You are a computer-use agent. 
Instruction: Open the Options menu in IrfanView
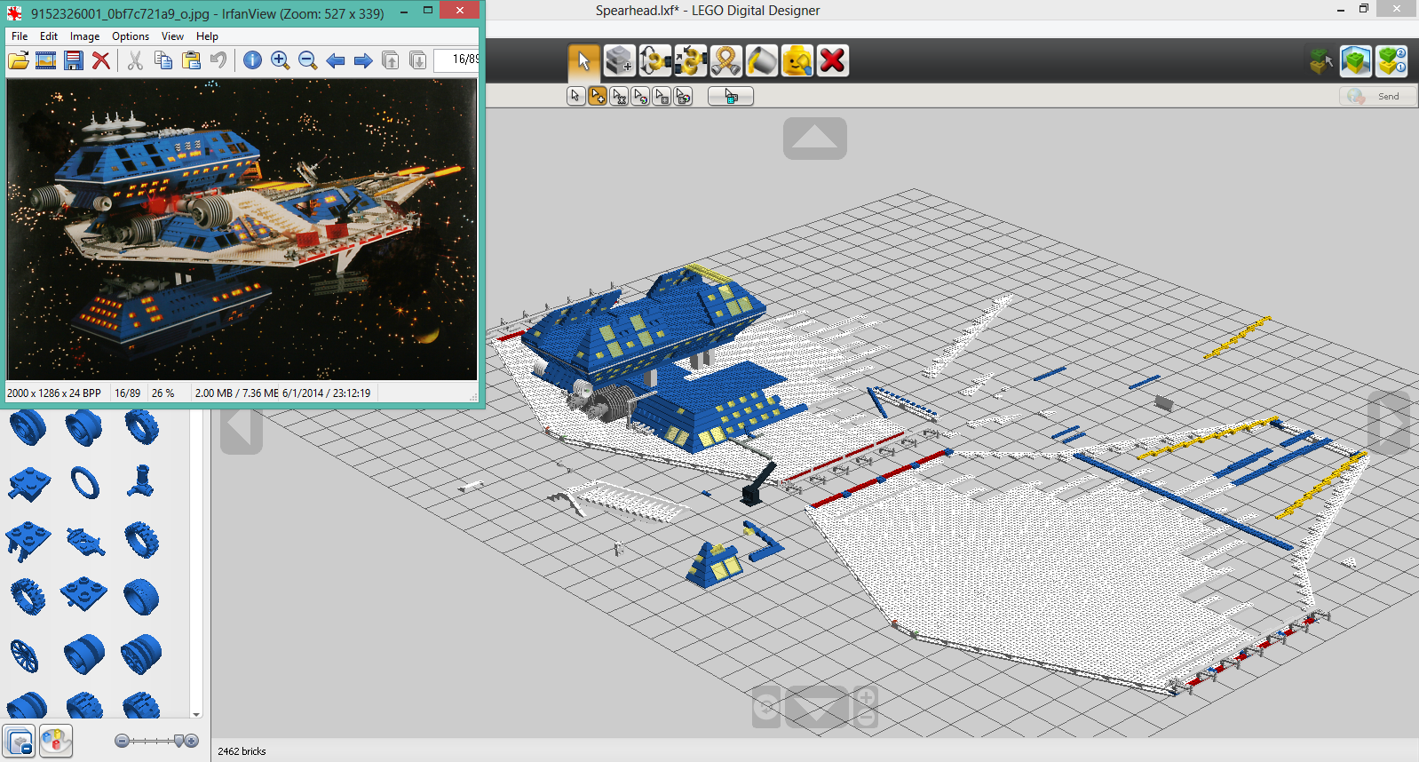point(131,36)
